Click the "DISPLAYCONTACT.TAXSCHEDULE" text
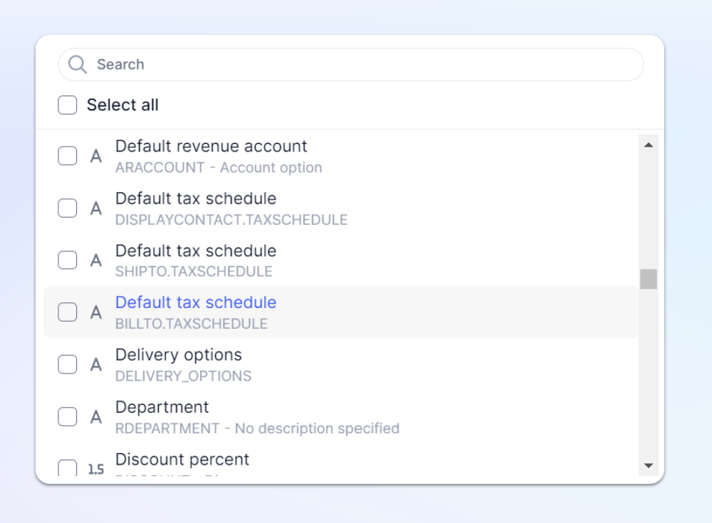The height and width of the screenshot is (523, 712). (231, 220)
